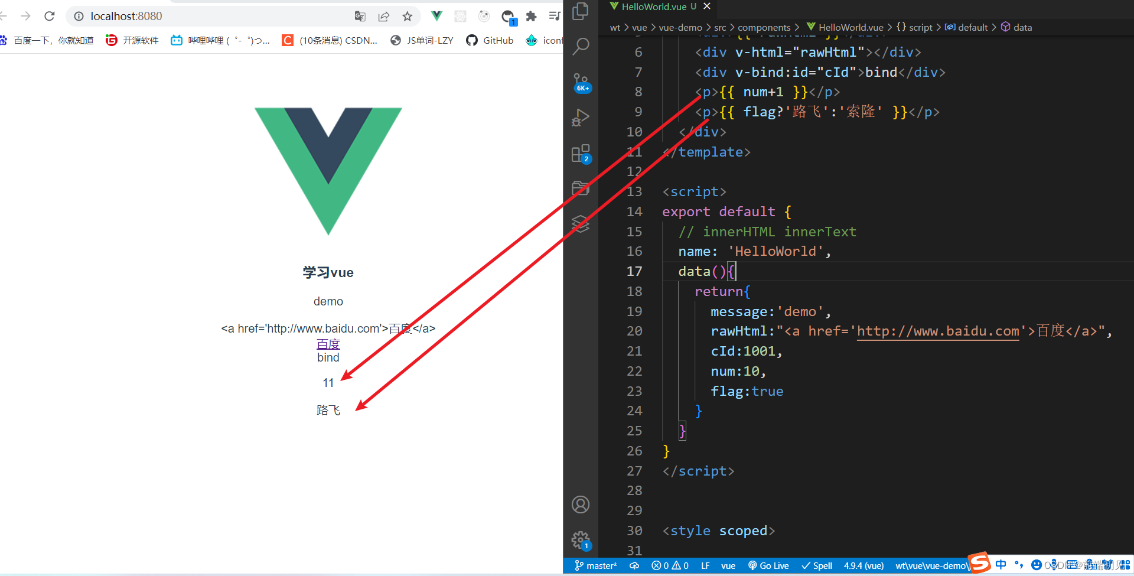The width and height of the screenshot is (1134, 576).
Task: Click the HelloWorld.vue breadcrumb segment
Action: coord(845,27)
